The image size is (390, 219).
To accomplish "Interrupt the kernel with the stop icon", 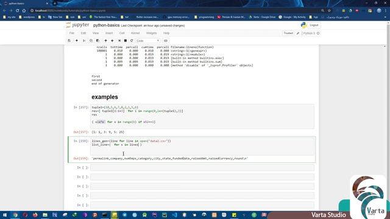I will pos(126,41).
